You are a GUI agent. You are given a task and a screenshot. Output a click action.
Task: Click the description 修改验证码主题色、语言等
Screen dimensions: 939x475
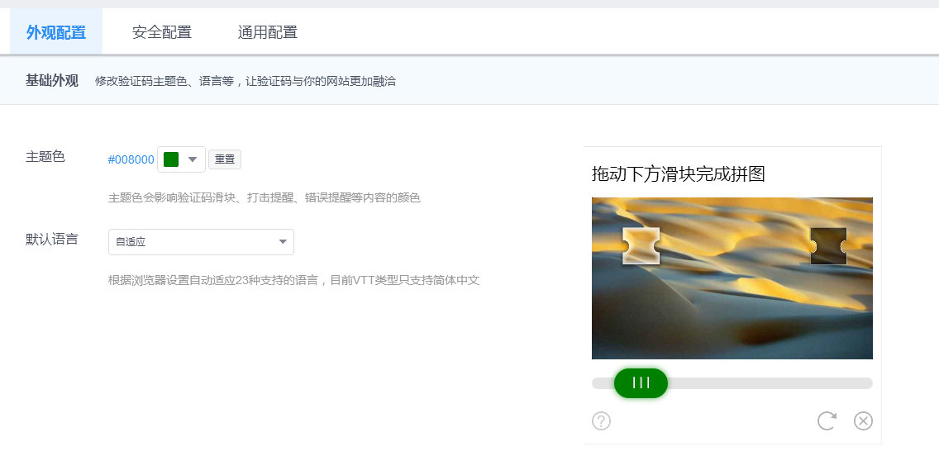point(245,81)
